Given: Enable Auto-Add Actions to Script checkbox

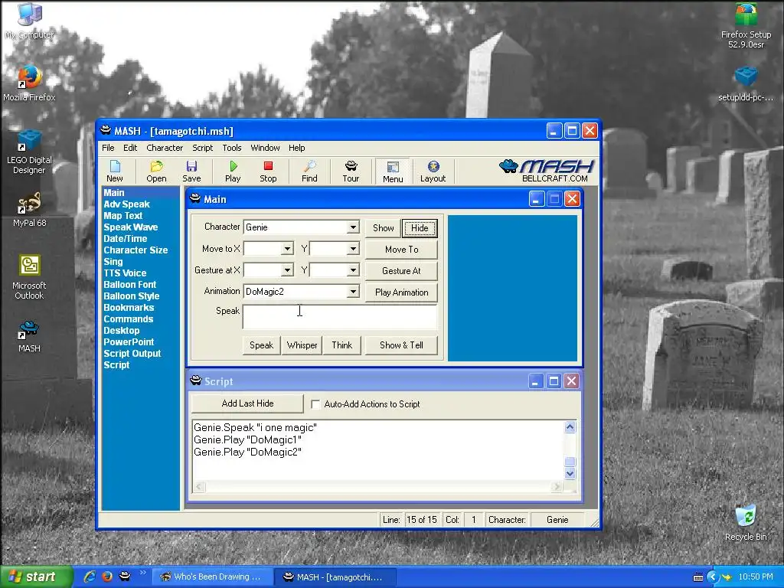Looking at the screenshot, I should click(315, 404).
